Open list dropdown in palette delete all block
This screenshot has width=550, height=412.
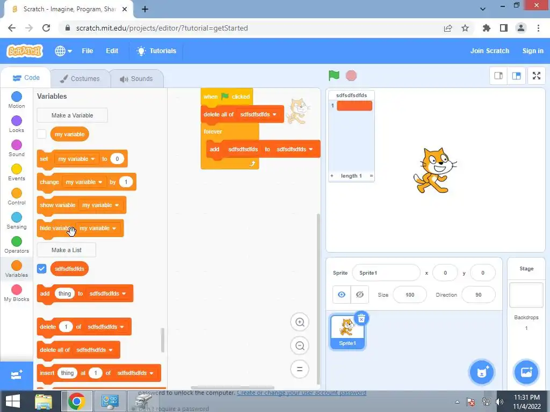[x=95, y=350]
